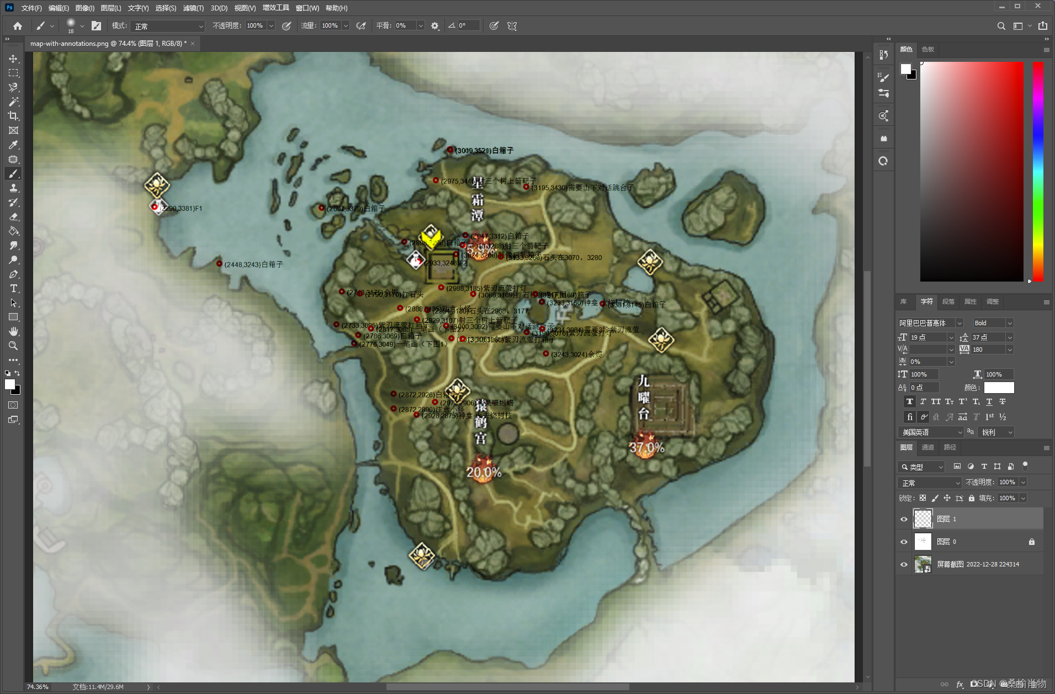The height and width of the screenshot is (694, 1055).
Task: Open the brush 不透明度 dropdown arrow
Action: 271,26
